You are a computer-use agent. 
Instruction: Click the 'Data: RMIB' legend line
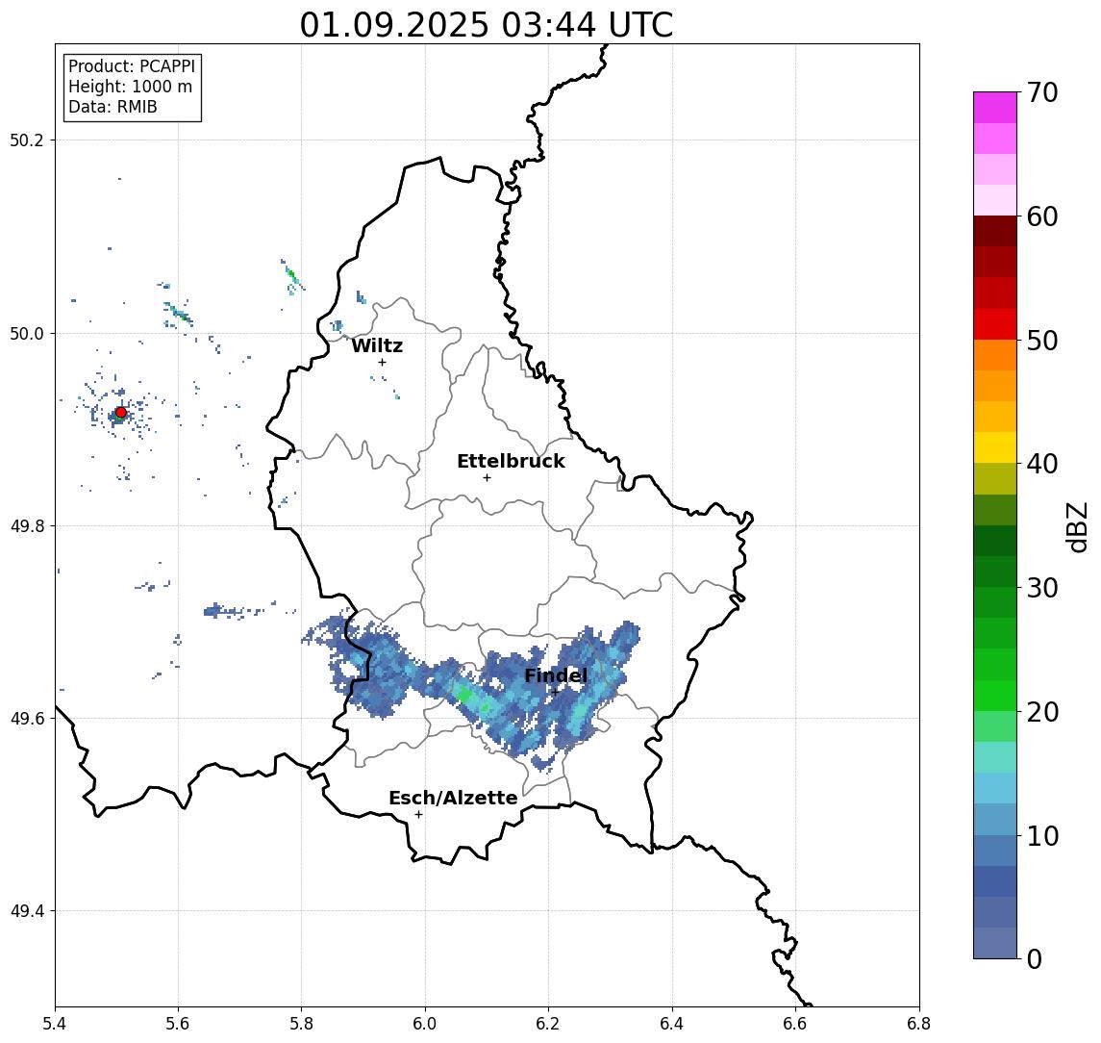113,107
